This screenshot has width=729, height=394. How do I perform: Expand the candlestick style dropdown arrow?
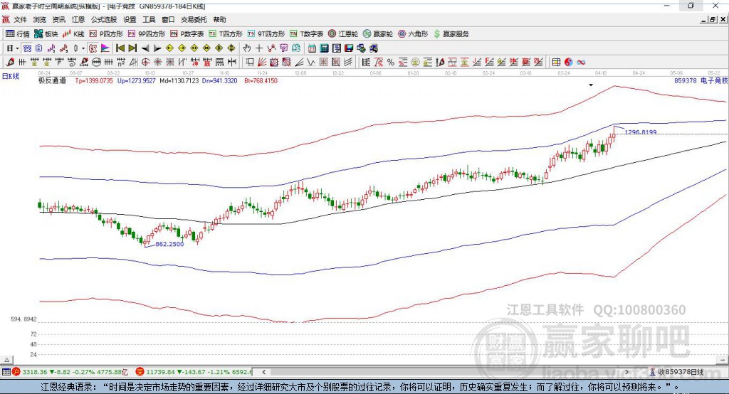tap(83, 48)
